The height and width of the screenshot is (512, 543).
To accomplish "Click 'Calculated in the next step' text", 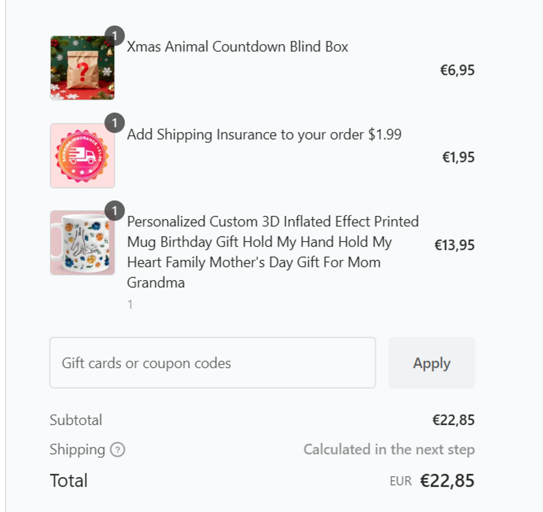I will pyautogui.click(x=389, y=450).
